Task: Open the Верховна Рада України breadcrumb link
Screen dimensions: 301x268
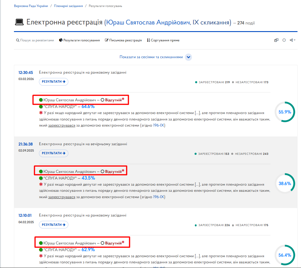Action: pos(31,6)
